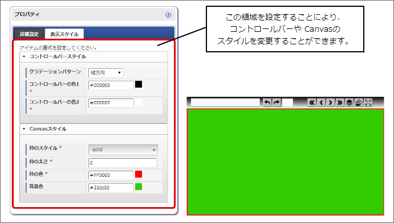Click the 背景色 label
The height and width of the screenshot is (223, 394).
[36, 187]
